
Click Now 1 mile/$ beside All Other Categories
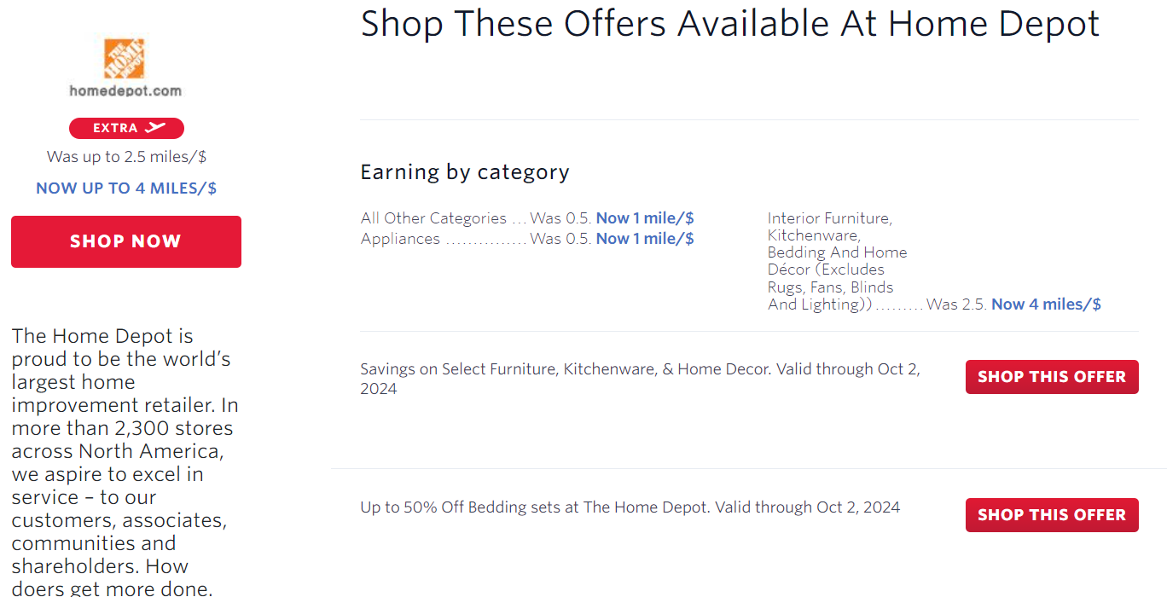(645, 218)
